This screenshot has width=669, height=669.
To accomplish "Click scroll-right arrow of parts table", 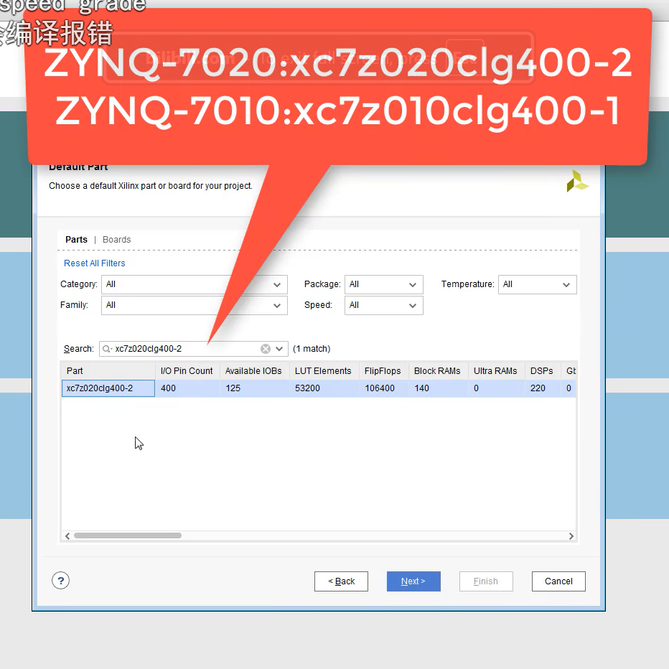I will click(571, 536).
